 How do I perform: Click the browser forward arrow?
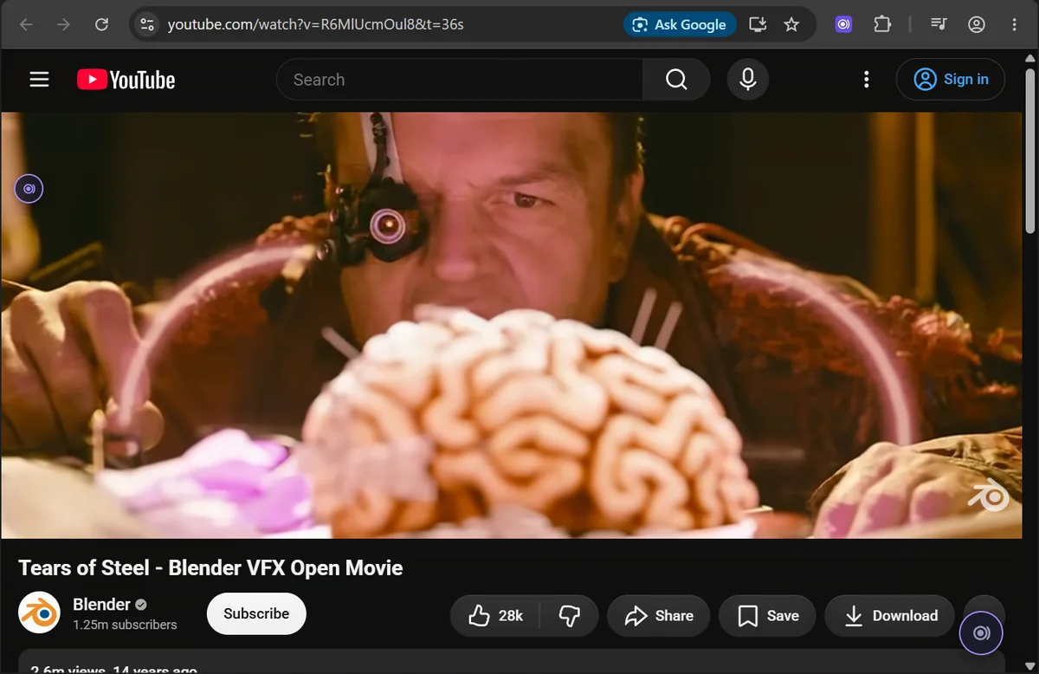pos(63,24)
